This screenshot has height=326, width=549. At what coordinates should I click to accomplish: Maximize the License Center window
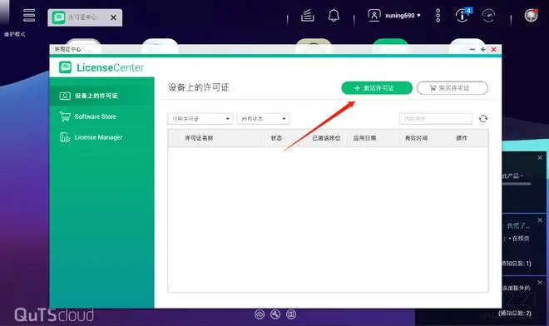coord(482,50)
